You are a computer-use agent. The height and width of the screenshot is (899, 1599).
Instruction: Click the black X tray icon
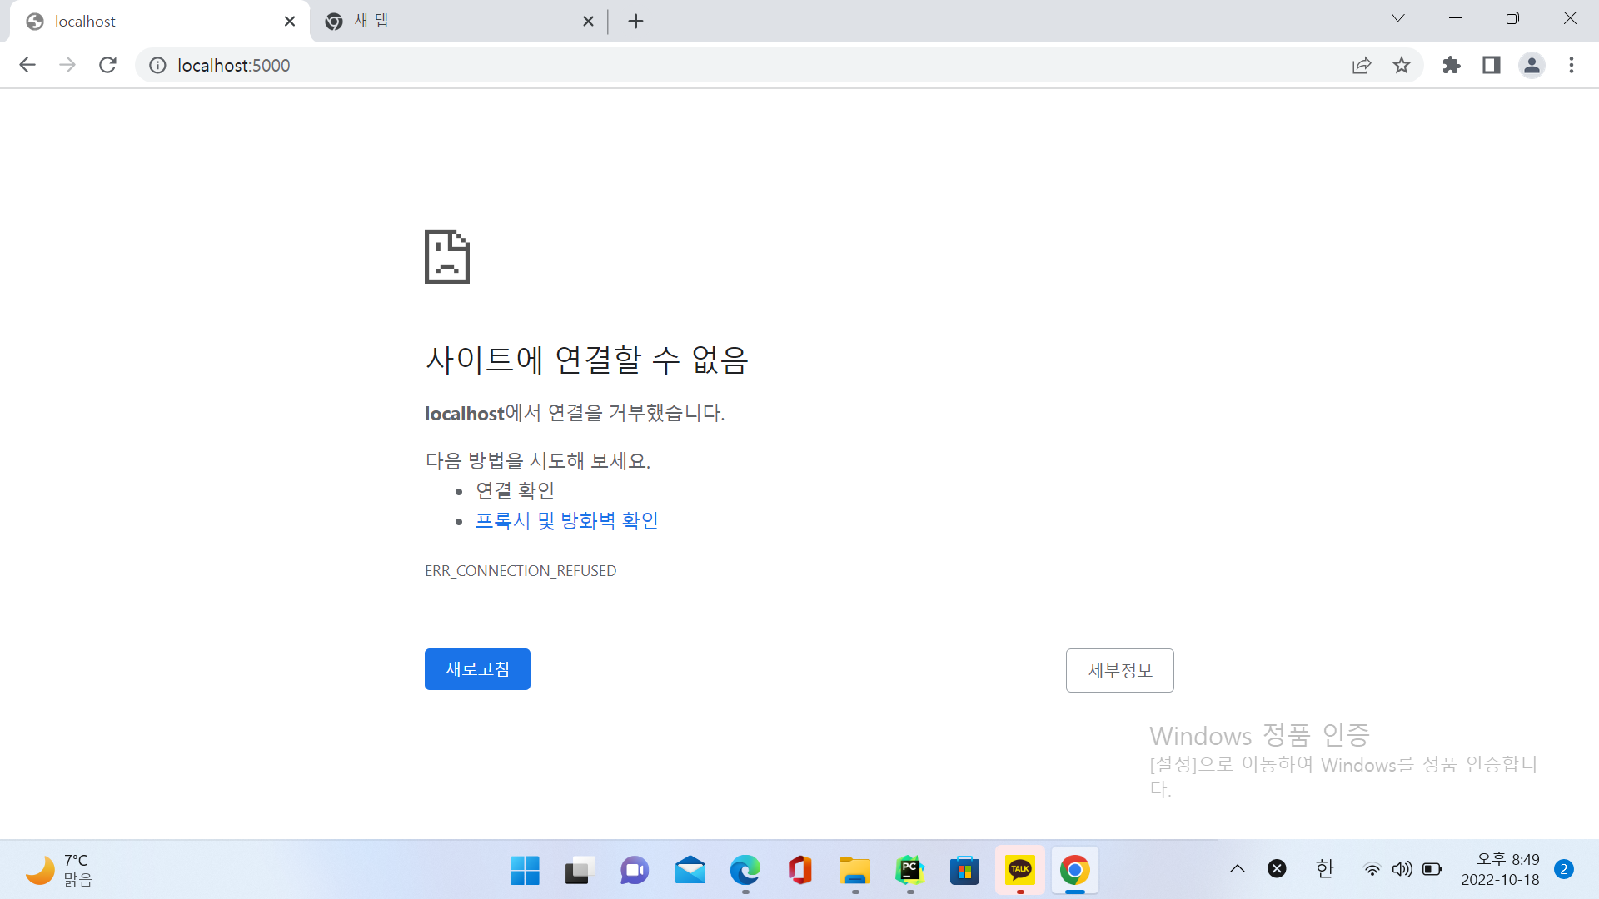[x=1277, y=869]
